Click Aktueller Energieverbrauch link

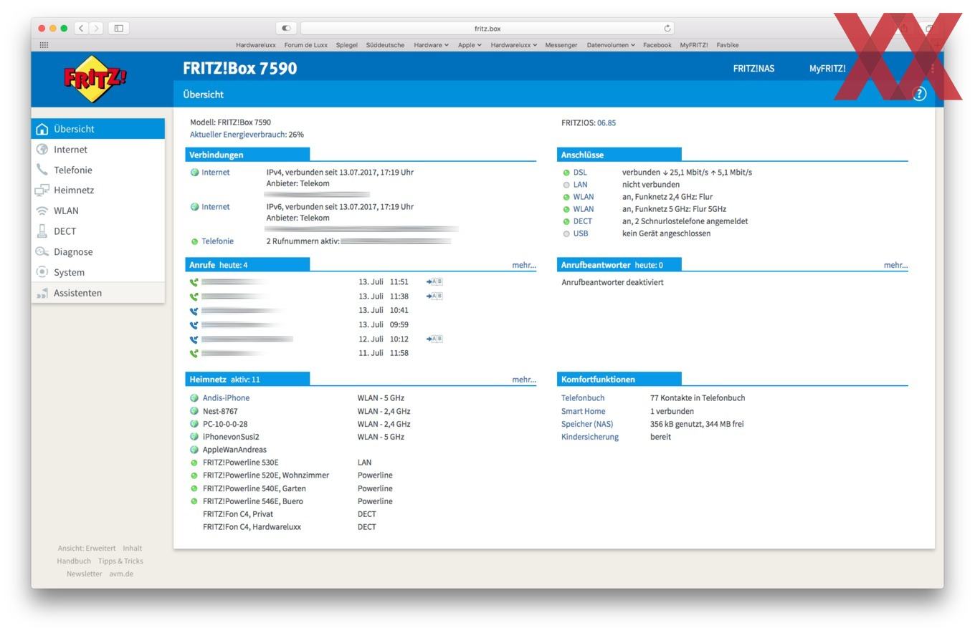pyautogui.click(x=238, y=135)
